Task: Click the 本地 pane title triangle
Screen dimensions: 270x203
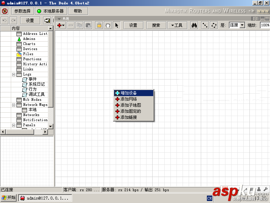Action: pyautogui.click(x=59, y=19)
